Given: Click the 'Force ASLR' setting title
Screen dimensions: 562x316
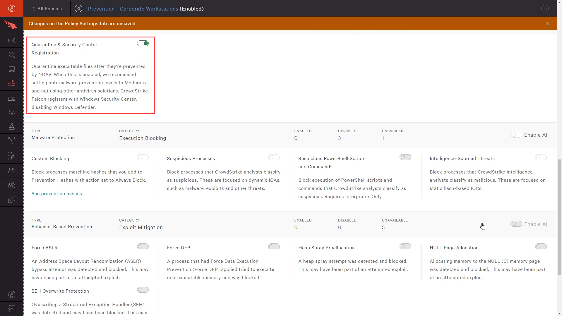Looking at the screenshot, I should tap(44, 248).
